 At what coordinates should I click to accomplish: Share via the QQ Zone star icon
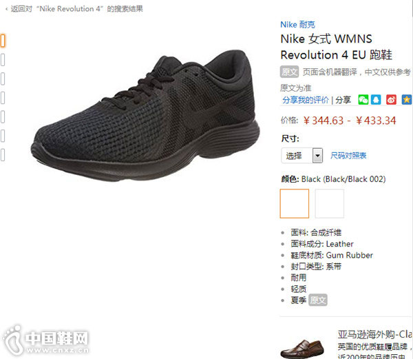coord(406,100)
